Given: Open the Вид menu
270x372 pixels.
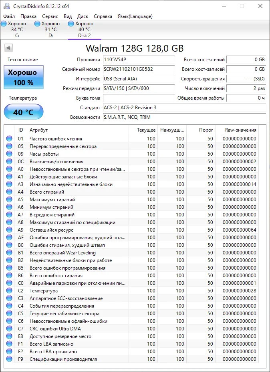Looking at the screenshot, I should point(68,16).
